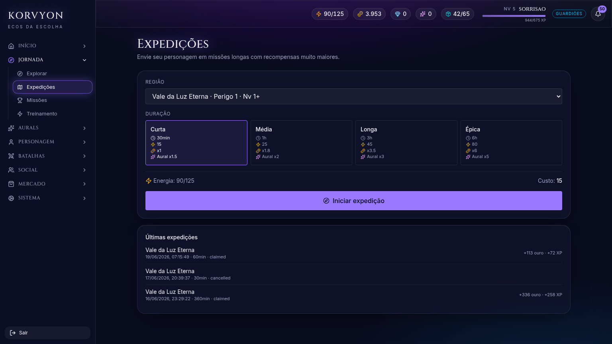Open the 17/06/2026 cancelled expedition entry
This screenshot has height=344, width=612.
pos(354,274)
